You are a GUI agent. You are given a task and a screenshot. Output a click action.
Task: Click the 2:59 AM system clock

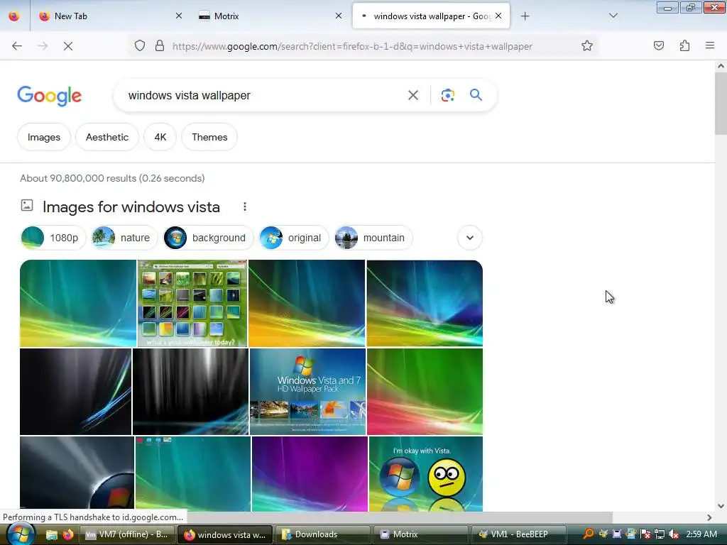[701, 534]
